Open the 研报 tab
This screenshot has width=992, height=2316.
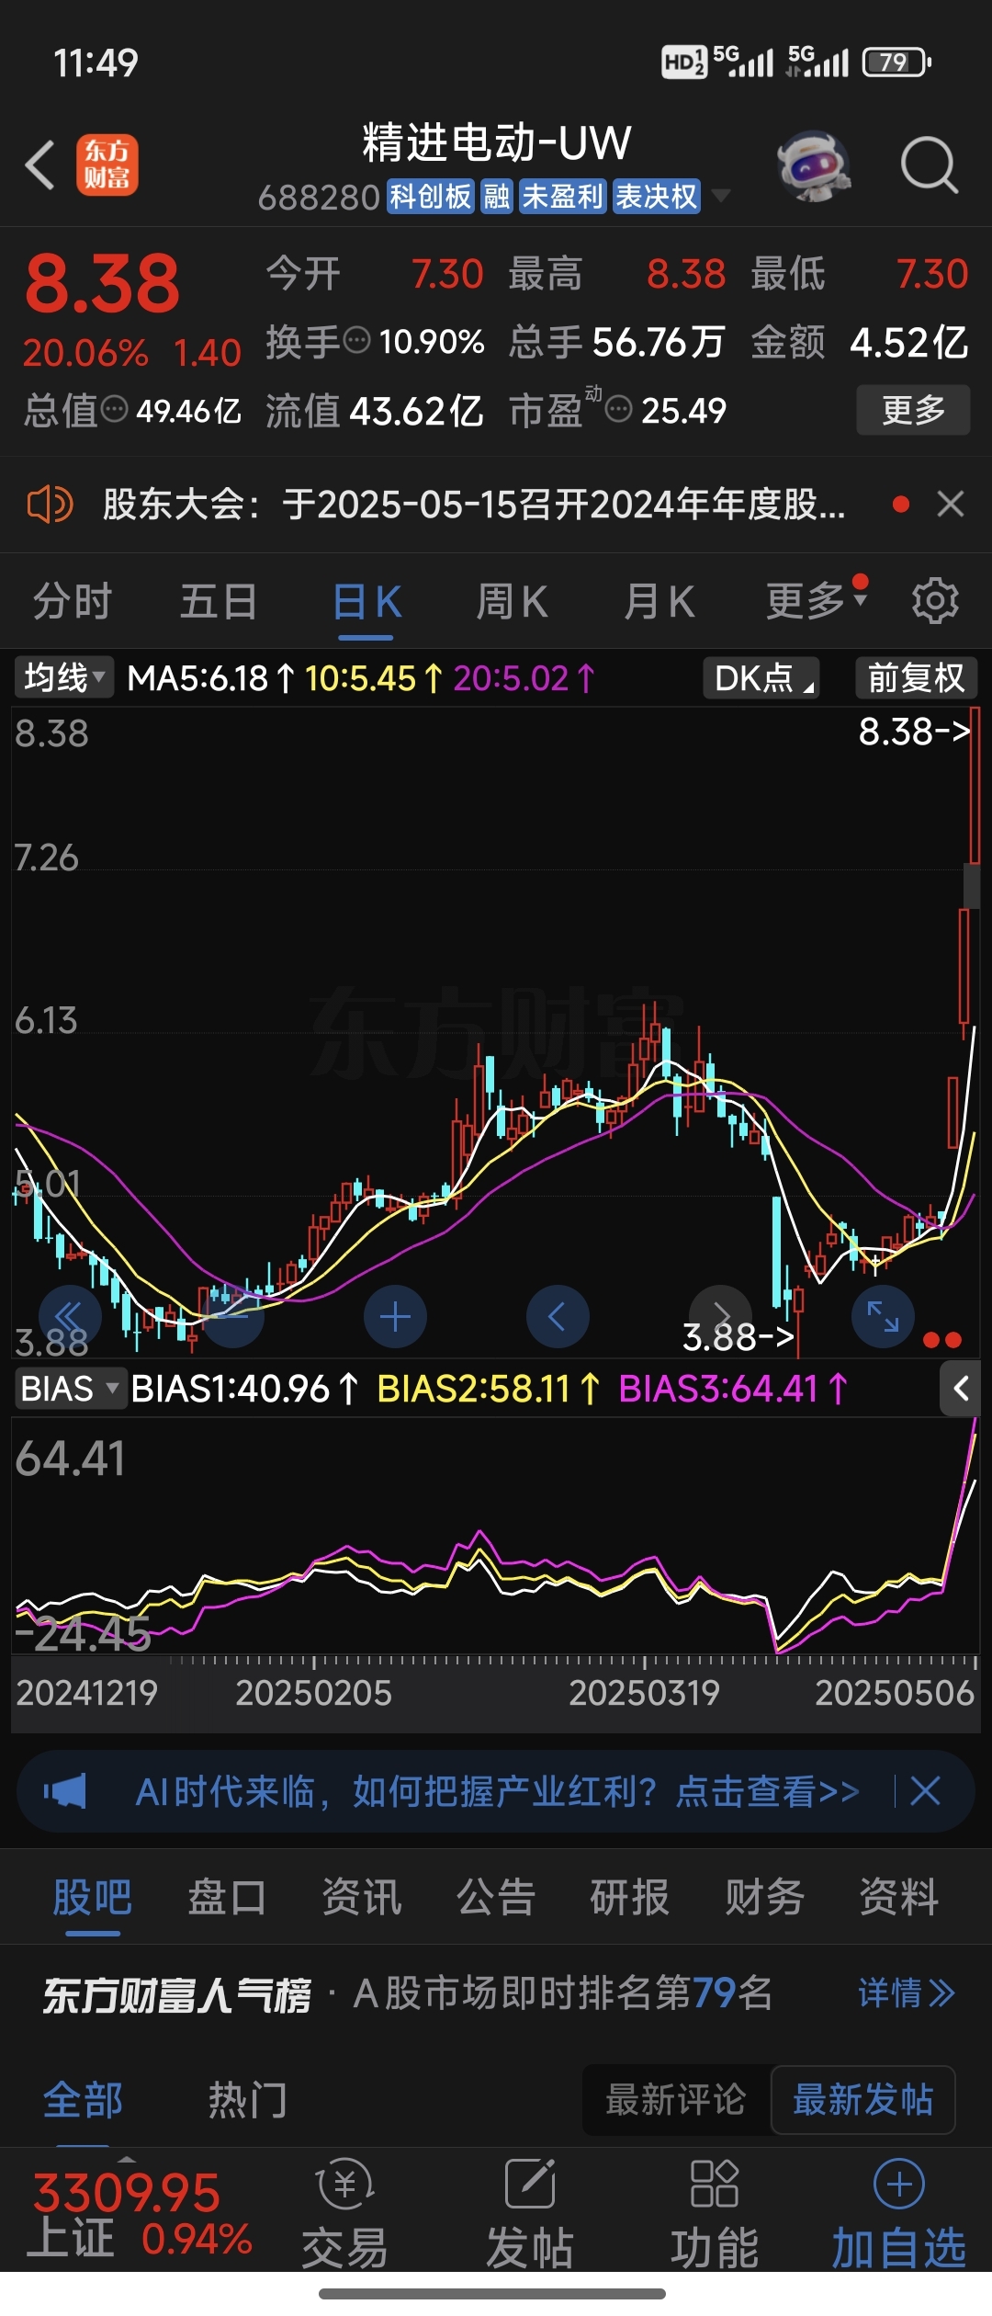630,1897
